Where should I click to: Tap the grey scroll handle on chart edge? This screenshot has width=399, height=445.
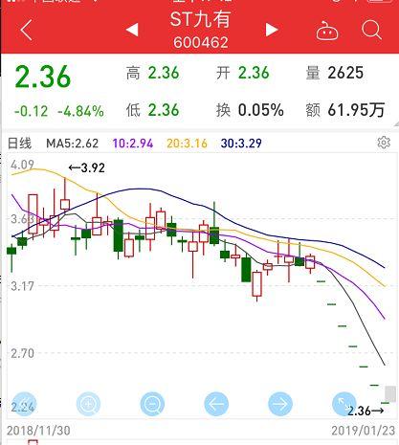point(390,394)
